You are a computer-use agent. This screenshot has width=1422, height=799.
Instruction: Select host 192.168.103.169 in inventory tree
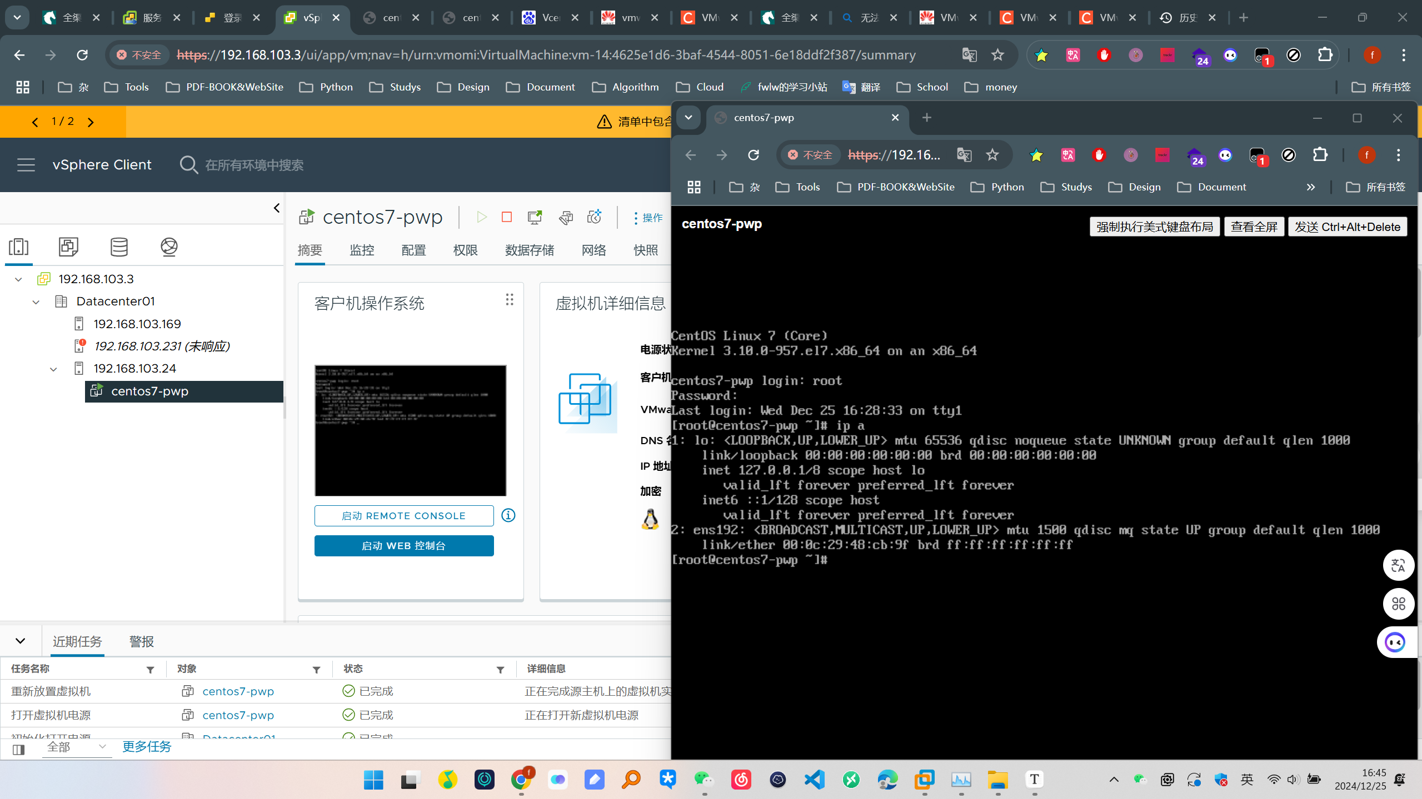pyautogui.click(x=137, y=324)
